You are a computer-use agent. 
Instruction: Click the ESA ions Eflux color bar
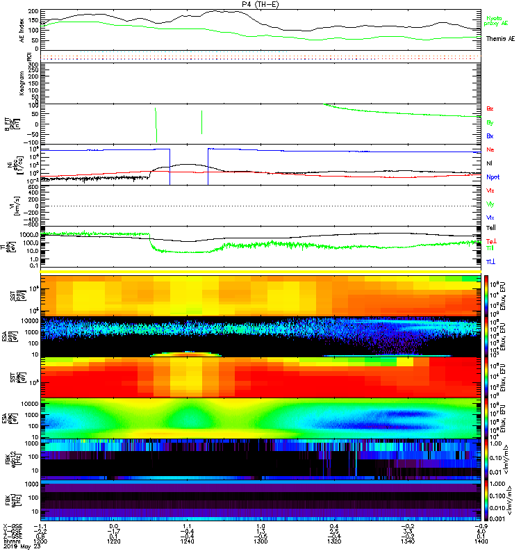click(486, 336)
